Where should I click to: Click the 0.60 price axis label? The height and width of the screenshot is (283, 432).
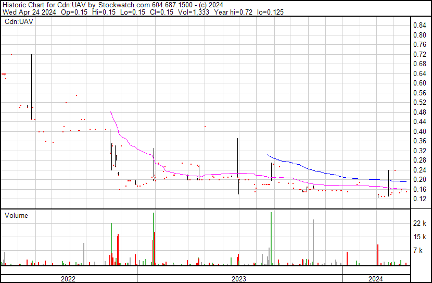420,83
